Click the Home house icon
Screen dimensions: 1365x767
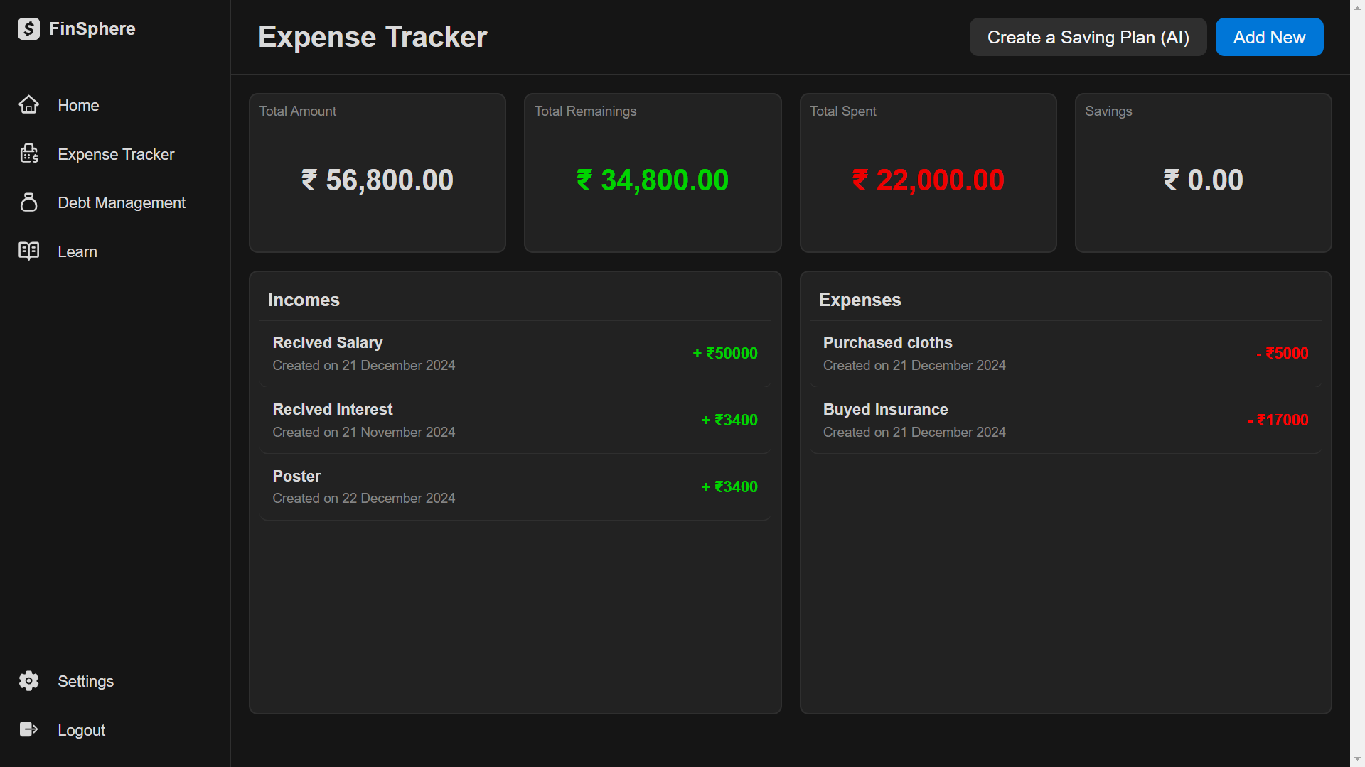click(x=28, y=105)
